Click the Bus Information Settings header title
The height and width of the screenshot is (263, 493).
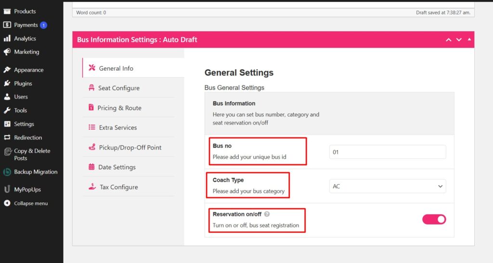pyautogui.click(x=137, y=39)
